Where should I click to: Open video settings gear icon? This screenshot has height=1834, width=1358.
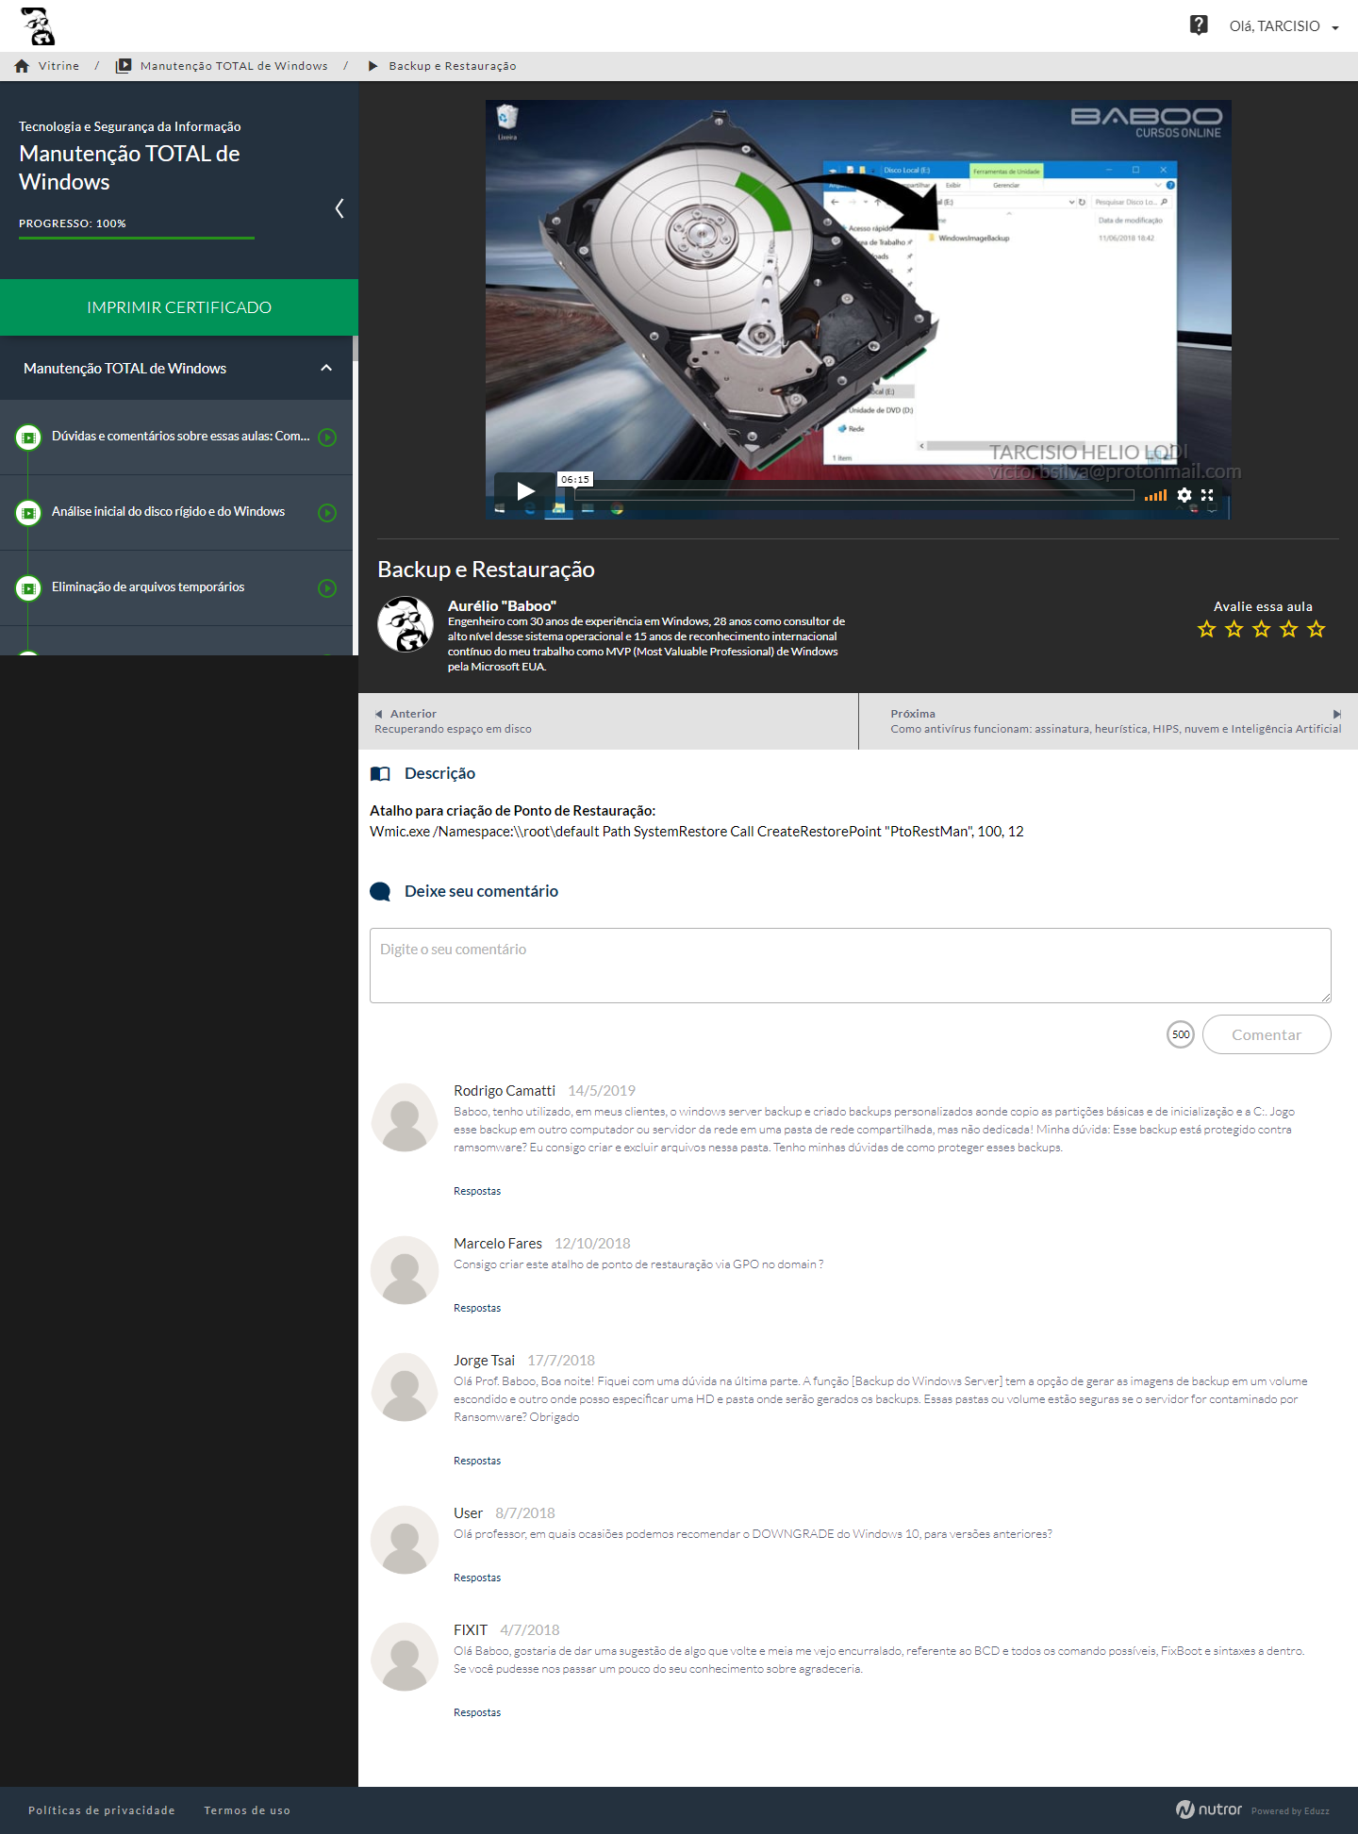point(1184,495)
